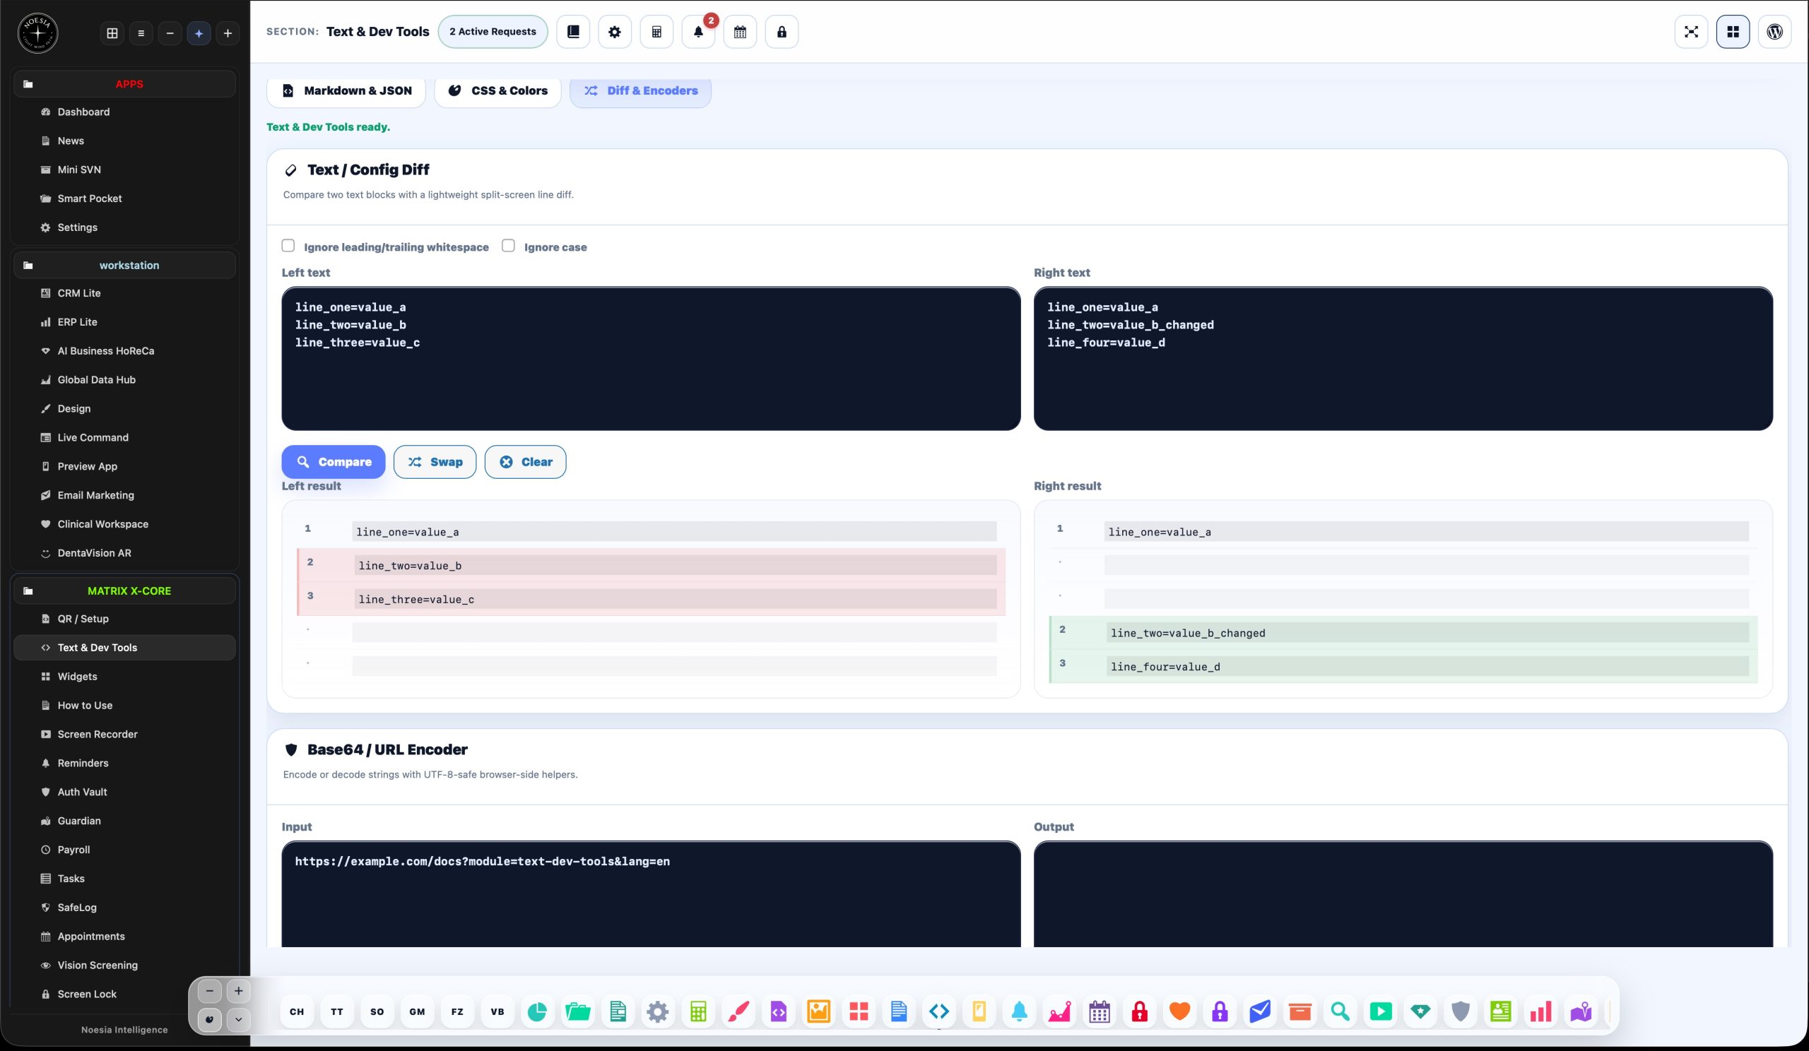Click the dock chevron-down button

(238, 1019)
